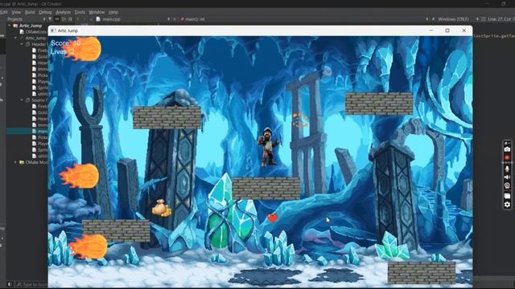Select Gold... file under Header Files
Screen dimensions: 515x289
(x=39, y=57)
